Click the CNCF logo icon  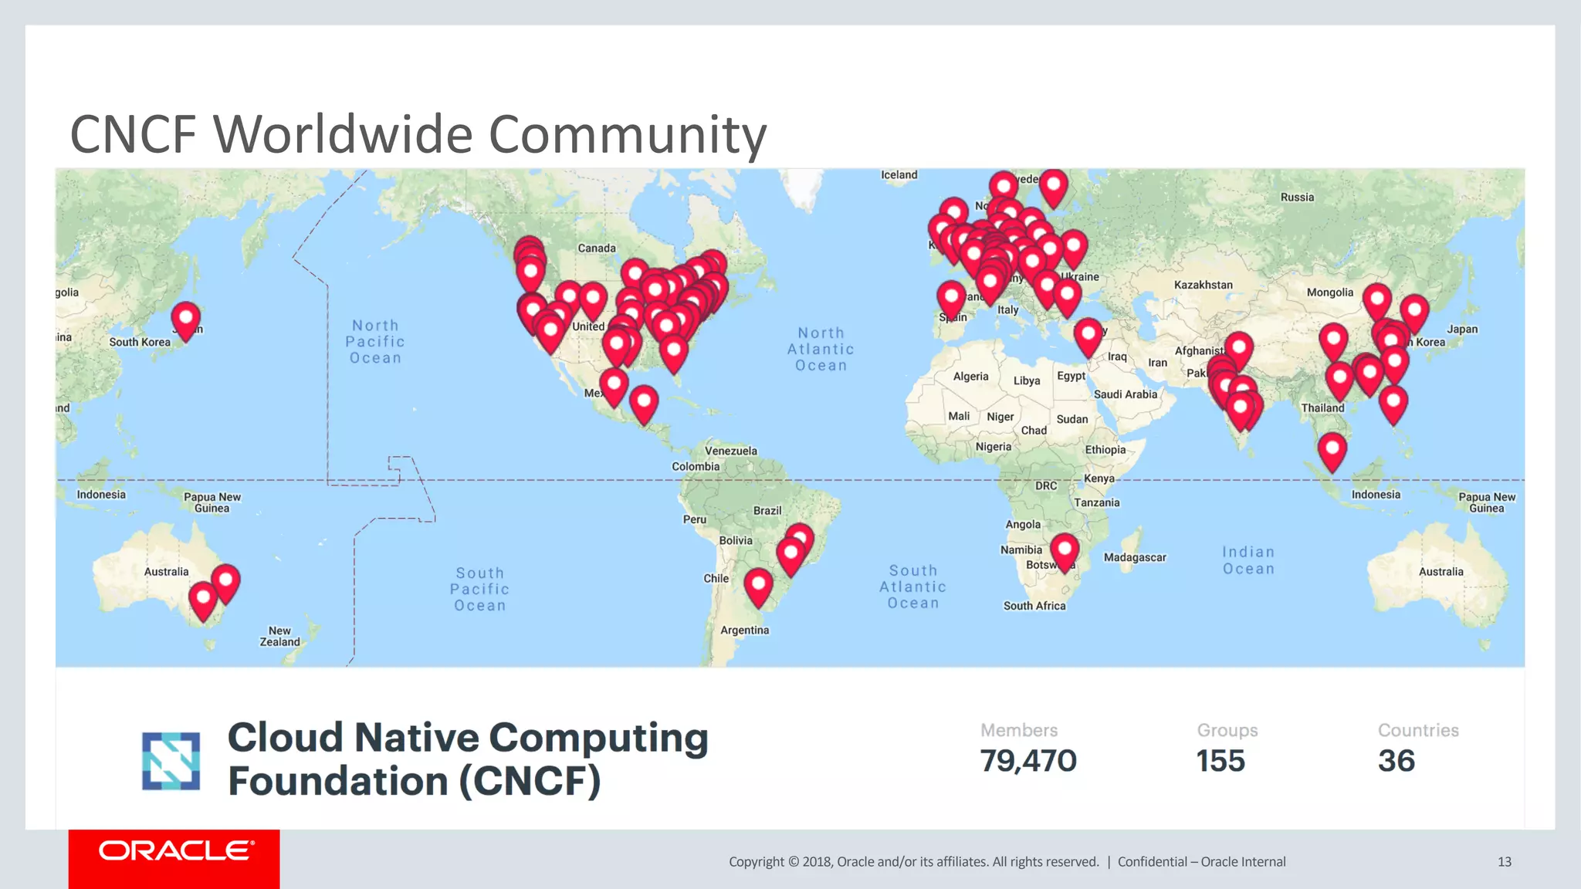coord(171,761)
